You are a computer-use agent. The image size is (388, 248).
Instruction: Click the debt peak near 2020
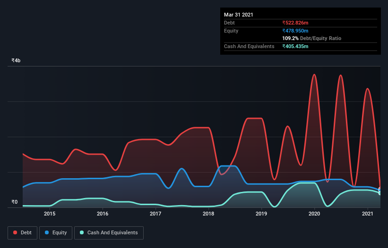pos(314,74)
